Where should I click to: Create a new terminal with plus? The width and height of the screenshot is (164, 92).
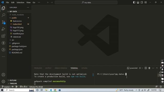point(140,68)
